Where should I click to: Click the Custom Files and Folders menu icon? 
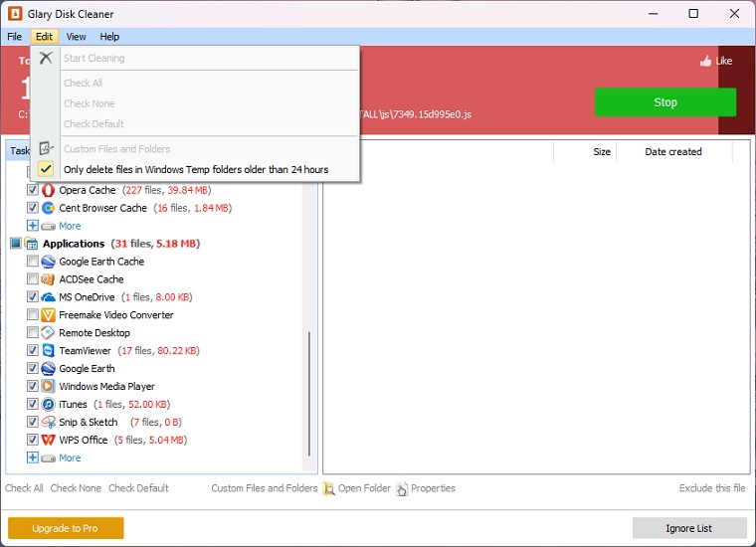(46, 148)
